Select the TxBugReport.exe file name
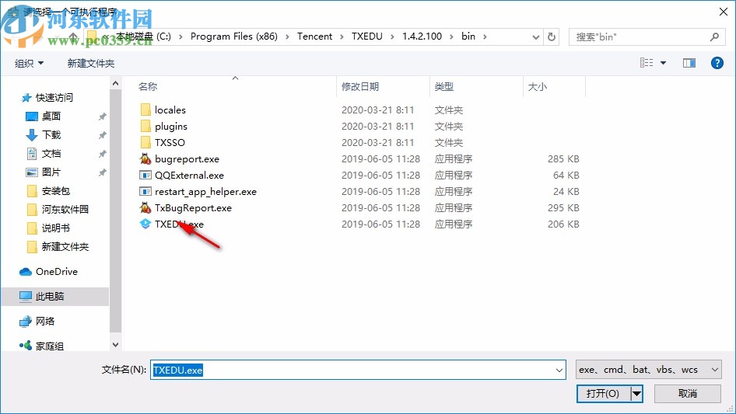This screenshot has height=414, width=736. tap(193, 207)
